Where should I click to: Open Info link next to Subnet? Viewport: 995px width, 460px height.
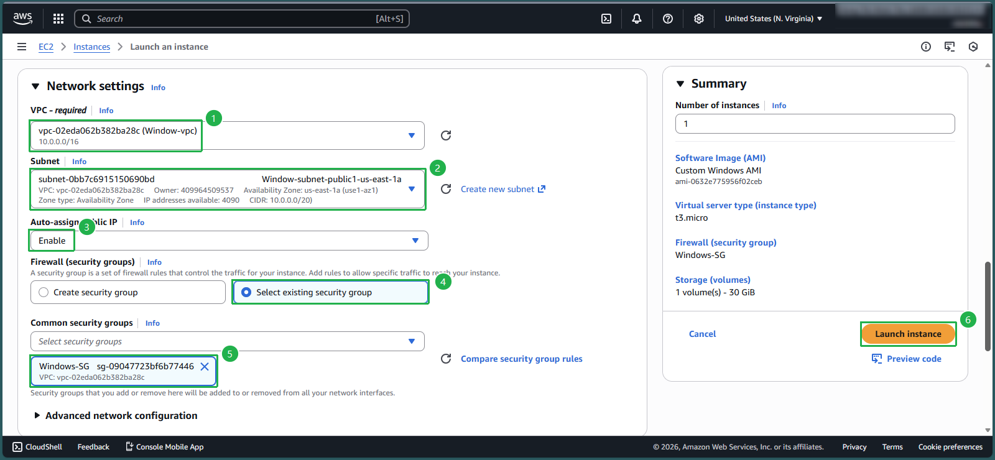[79, 162]
